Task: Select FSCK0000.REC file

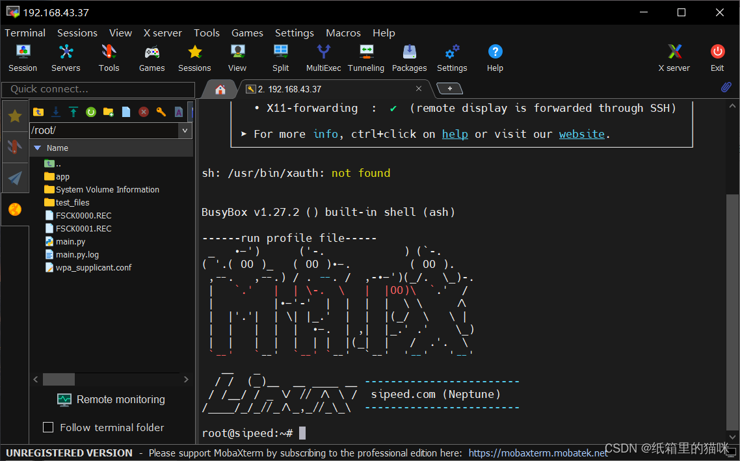Action: (x=78, y=216)
